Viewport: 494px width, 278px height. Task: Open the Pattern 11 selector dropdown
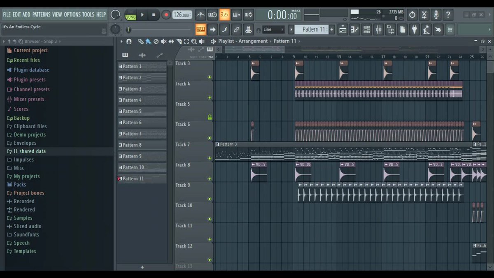coord(311,30)
